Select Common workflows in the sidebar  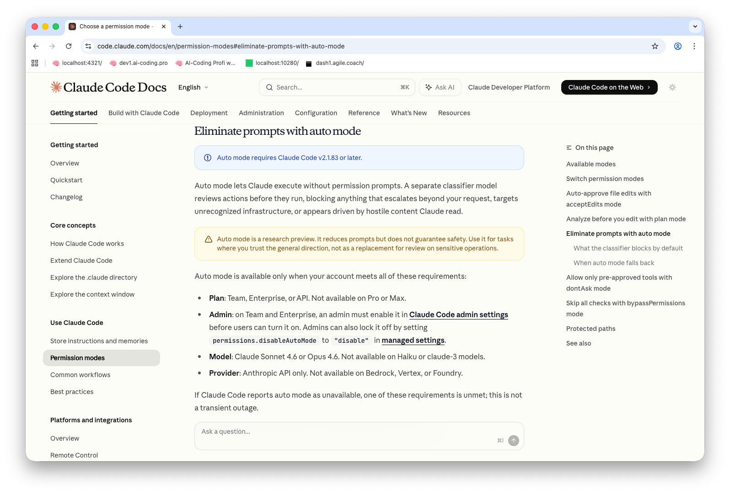coord(81,375)
